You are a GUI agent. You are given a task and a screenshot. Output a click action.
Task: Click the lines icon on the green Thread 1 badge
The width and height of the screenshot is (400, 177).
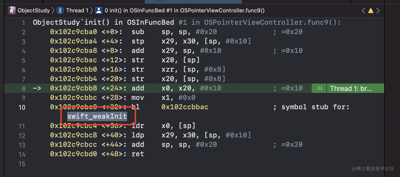pyautogui.click(x=319, y=88)
